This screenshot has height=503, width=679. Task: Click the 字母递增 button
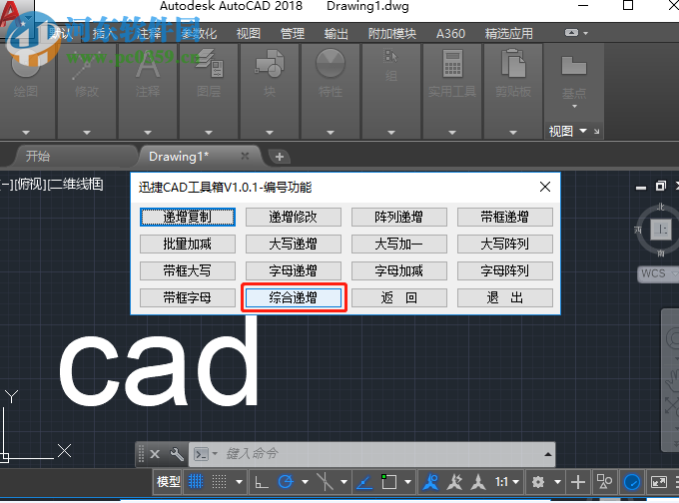click(x=294, y=271)
